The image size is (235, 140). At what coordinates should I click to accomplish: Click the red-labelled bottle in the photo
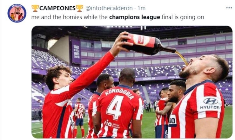[x=149, y=44]
